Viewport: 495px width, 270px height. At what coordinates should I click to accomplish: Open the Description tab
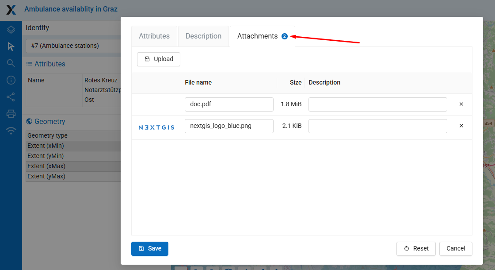click(x=203, y=36)
